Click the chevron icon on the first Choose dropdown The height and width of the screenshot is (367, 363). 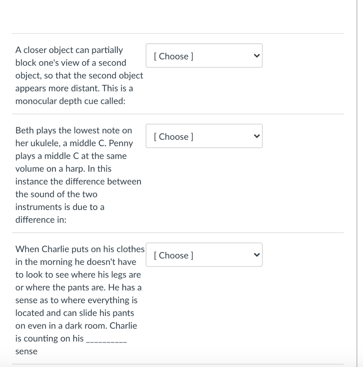point(257,56)
